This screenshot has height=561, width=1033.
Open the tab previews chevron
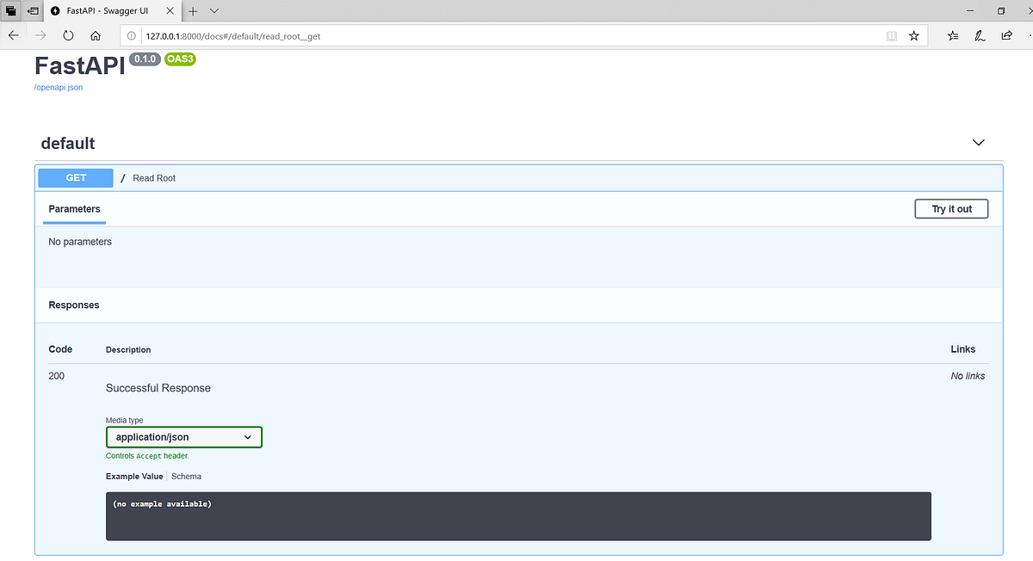tap(213, 11)
